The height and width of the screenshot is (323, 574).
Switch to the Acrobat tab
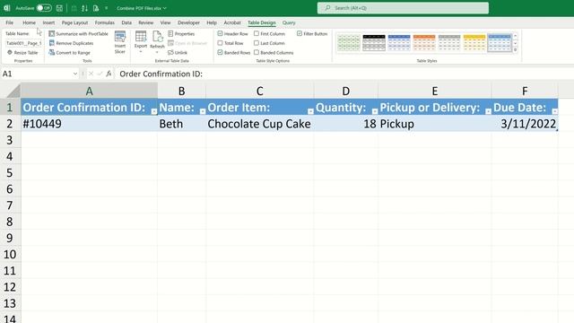point(232,22)
